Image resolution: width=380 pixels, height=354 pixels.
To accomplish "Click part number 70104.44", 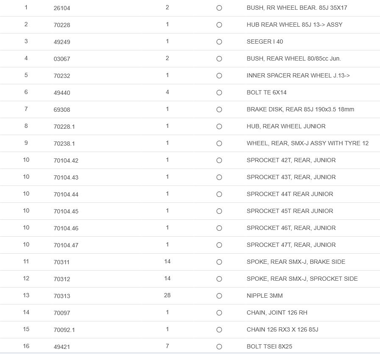I will click(66, 194).
